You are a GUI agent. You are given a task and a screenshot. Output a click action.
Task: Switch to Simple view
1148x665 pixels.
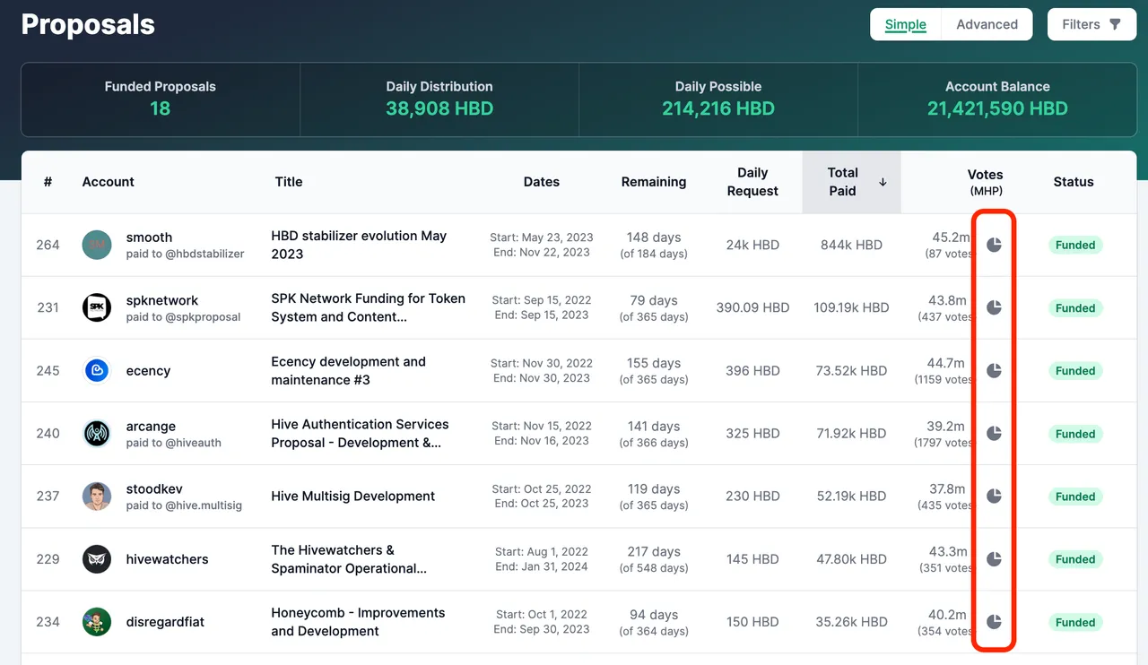click(906, 24)
